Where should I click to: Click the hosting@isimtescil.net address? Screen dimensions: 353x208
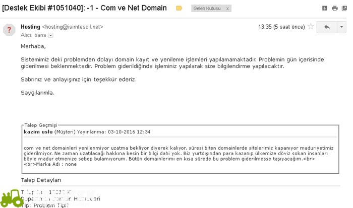73,27
